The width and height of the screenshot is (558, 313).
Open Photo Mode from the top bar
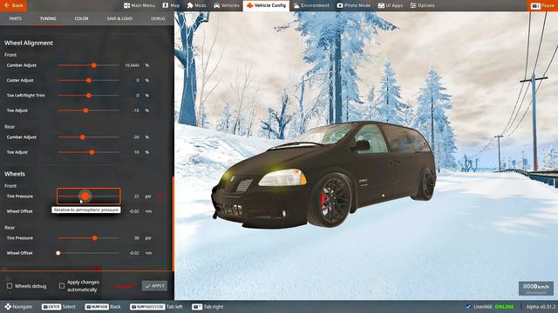[354, 5]
